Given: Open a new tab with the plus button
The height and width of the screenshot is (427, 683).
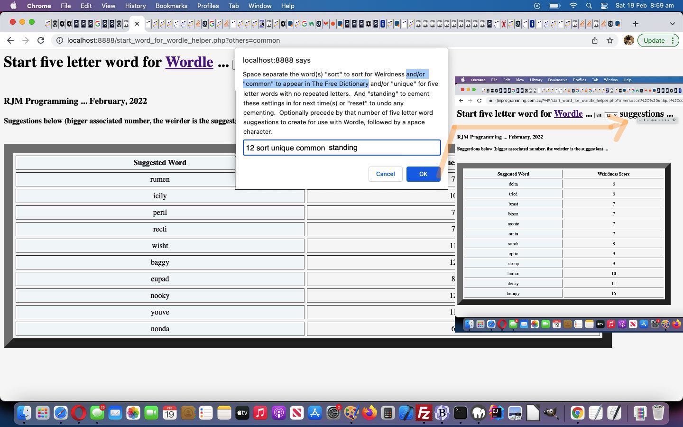Looking at the screenshot, I should click(636, 23).
